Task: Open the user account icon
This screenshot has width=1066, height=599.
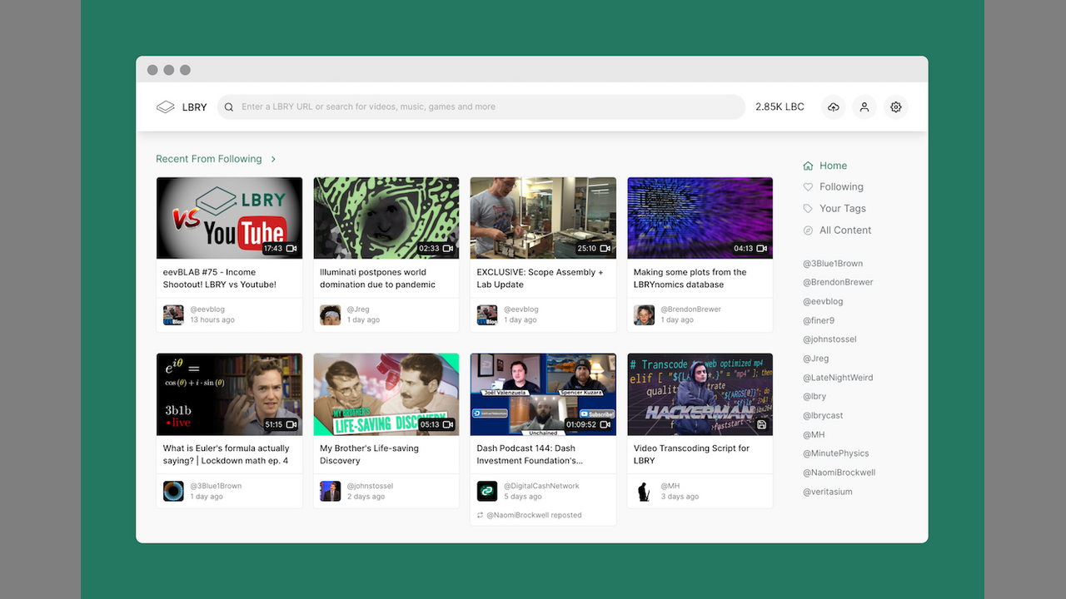Action: click(864, 107)
